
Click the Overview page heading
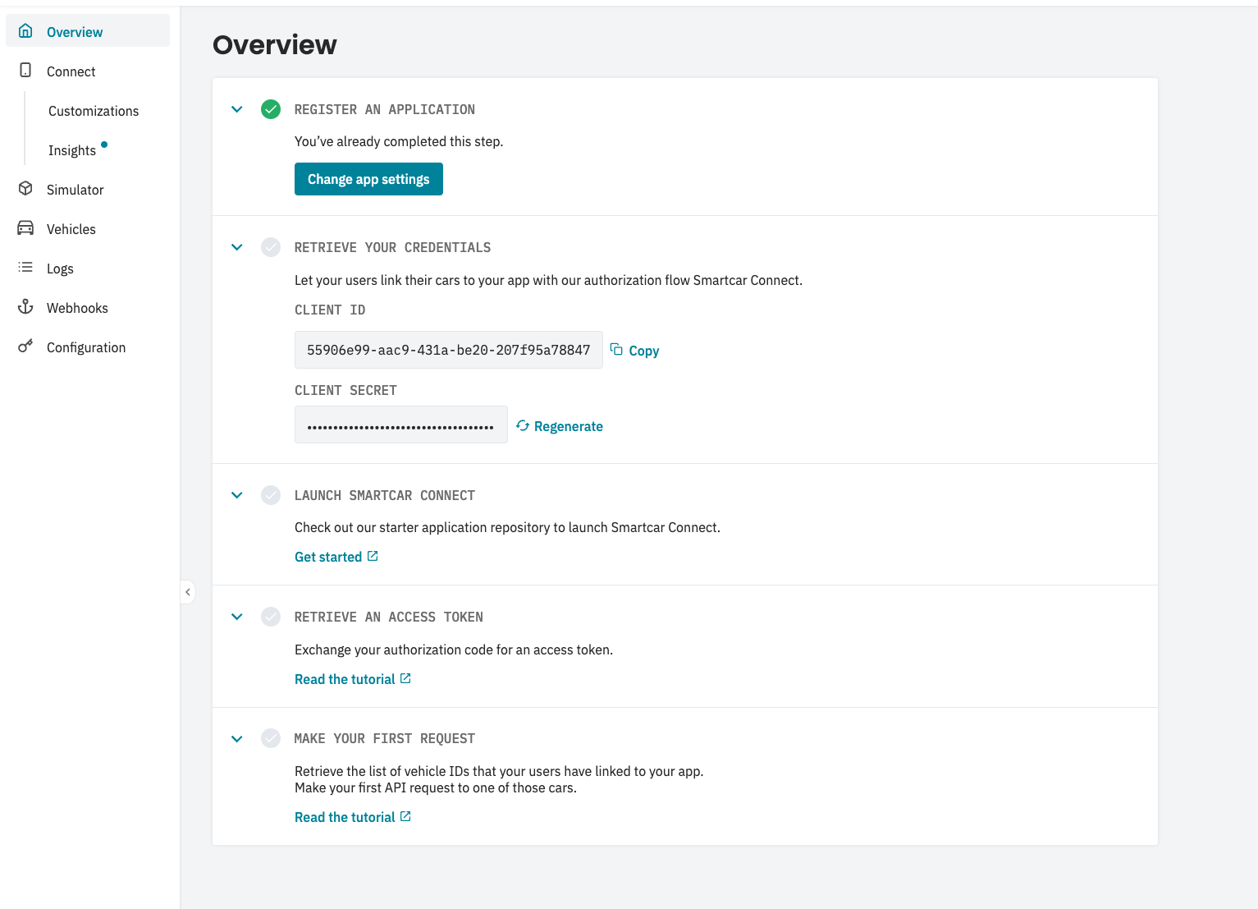click(275, 44)
